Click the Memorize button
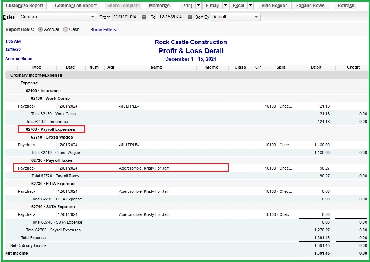This screenshot has width=370, height=262. tap(159, 6)
